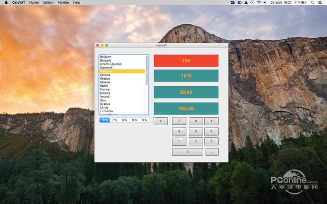Click the volume speaker icon
This screenshot has height=204, width=327.
(265, 2)
